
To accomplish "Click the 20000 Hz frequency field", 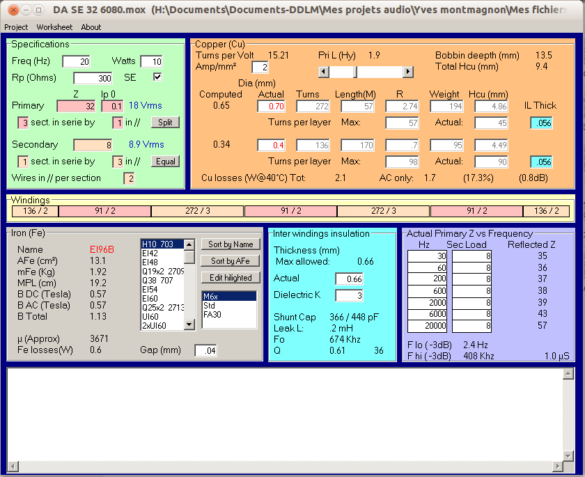I will (427, 327).
